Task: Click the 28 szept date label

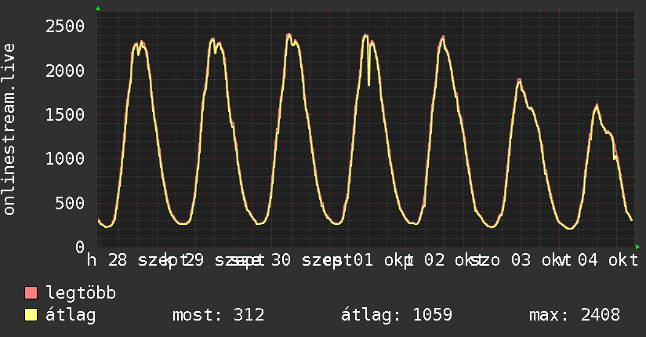Action: 139,260
